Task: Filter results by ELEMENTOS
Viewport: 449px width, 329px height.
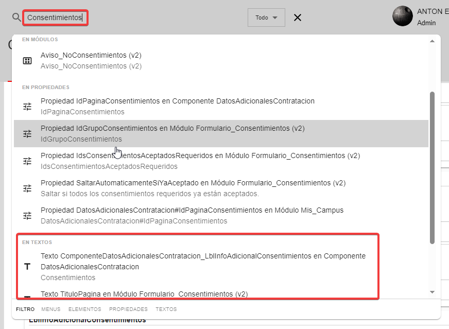Action: tap(85, 309)
